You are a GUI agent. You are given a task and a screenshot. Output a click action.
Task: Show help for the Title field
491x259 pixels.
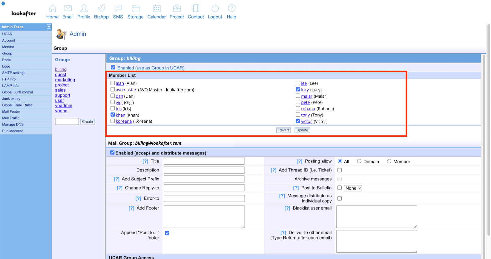click(x=145, y=161)
